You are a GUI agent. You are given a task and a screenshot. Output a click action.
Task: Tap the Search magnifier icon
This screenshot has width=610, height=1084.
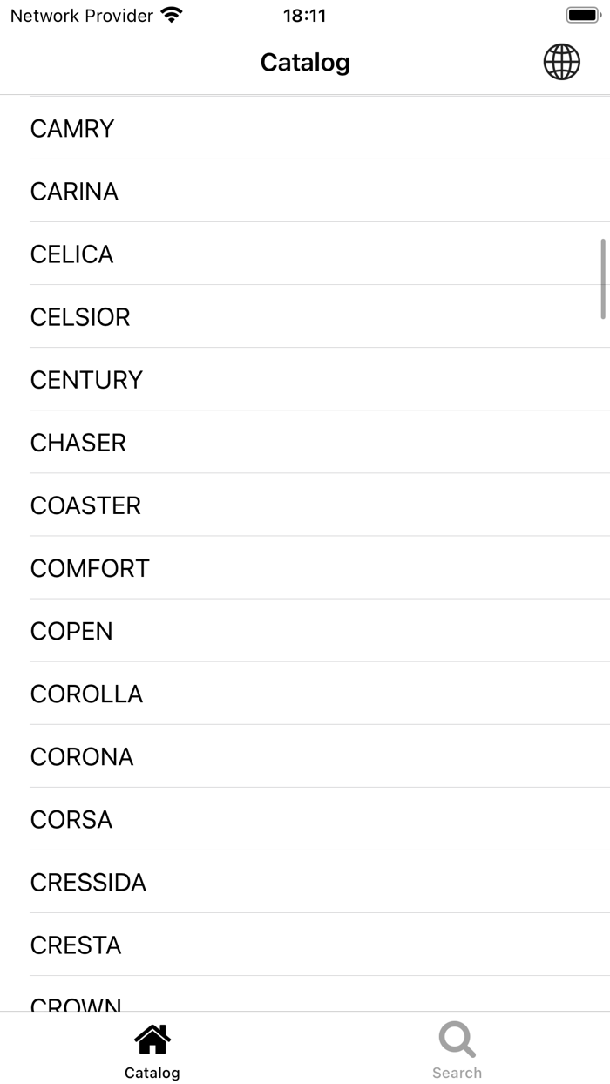coord(457,1037)
